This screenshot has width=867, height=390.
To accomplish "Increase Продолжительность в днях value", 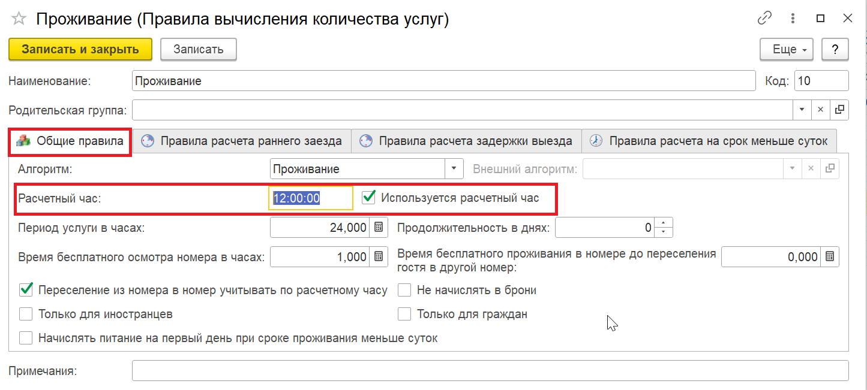I will pos(663,223).
